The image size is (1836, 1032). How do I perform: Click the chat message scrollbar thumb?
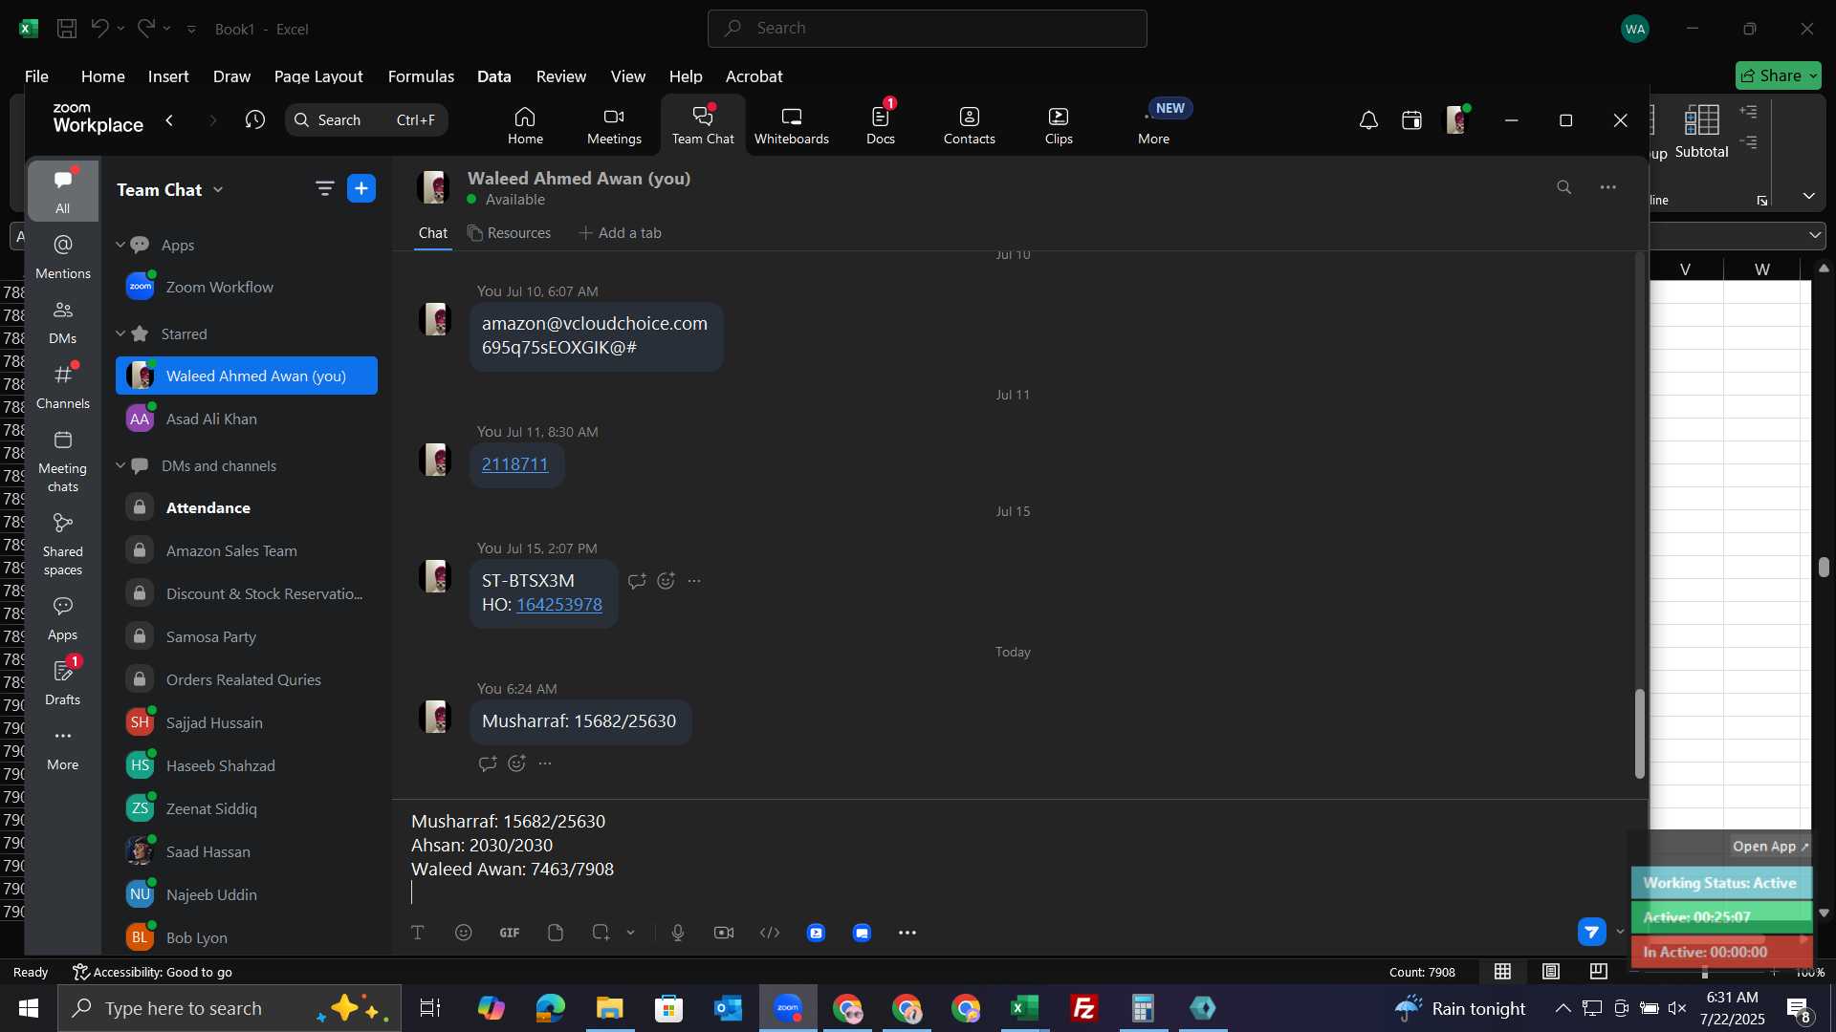click(1639, 733)
